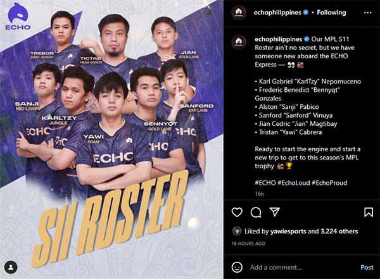The height and width of the screenshot is (279, 380).
Task: Open echophilippines username in header
Action: click(x=277, y=13)
